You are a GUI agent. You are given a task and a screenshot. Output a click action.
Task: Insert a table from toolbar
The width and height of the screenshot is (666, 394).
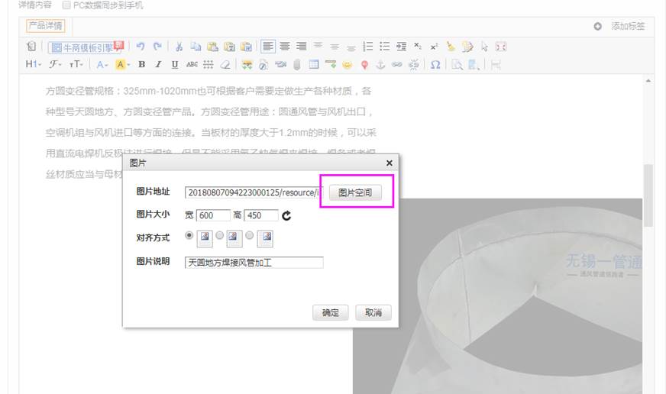[x=314, y=65]
